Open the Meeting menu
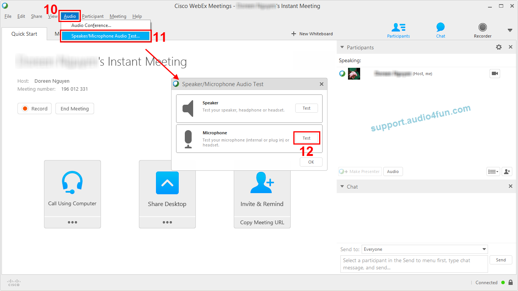 [118, 16]
